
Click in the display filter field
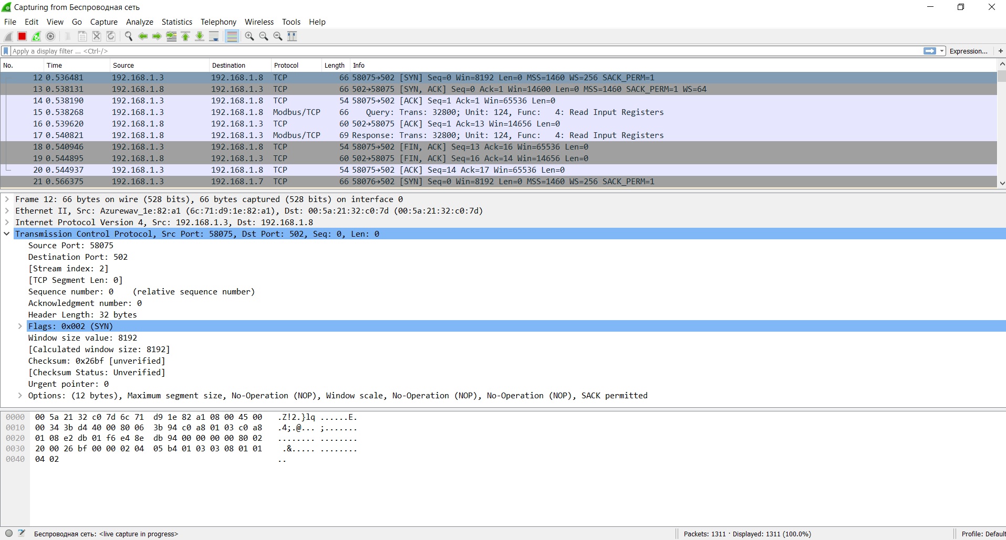click(x=420, y=51)
